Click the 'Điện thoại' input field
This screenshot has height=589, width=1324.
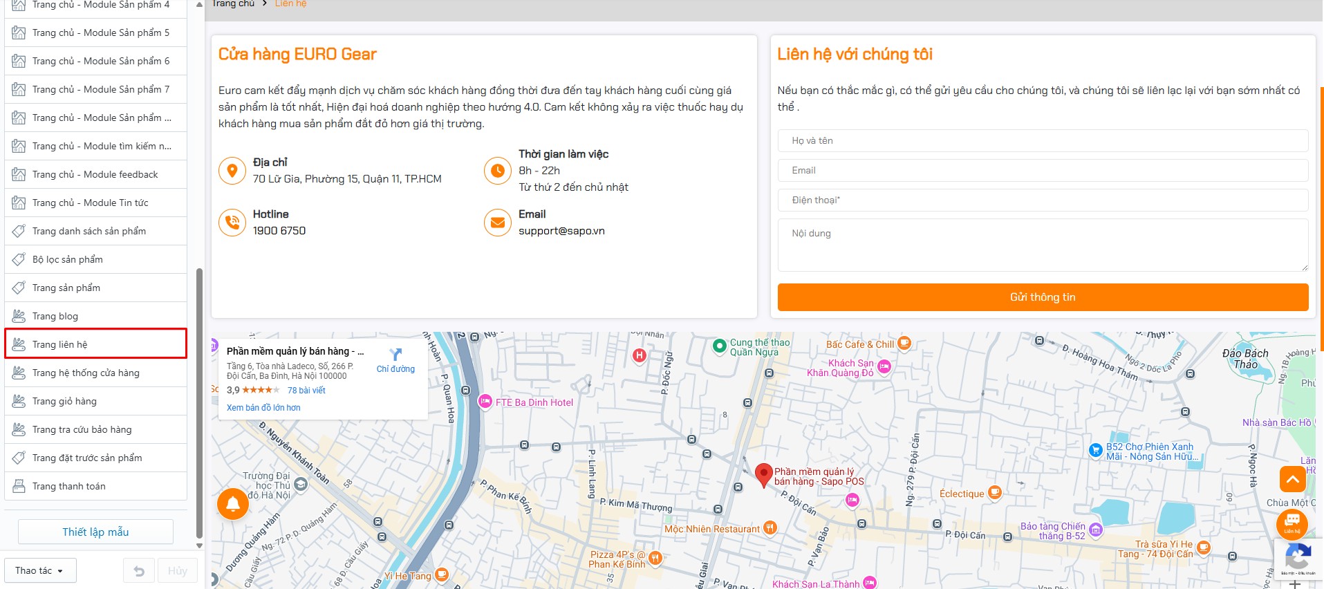point(1043,200)
